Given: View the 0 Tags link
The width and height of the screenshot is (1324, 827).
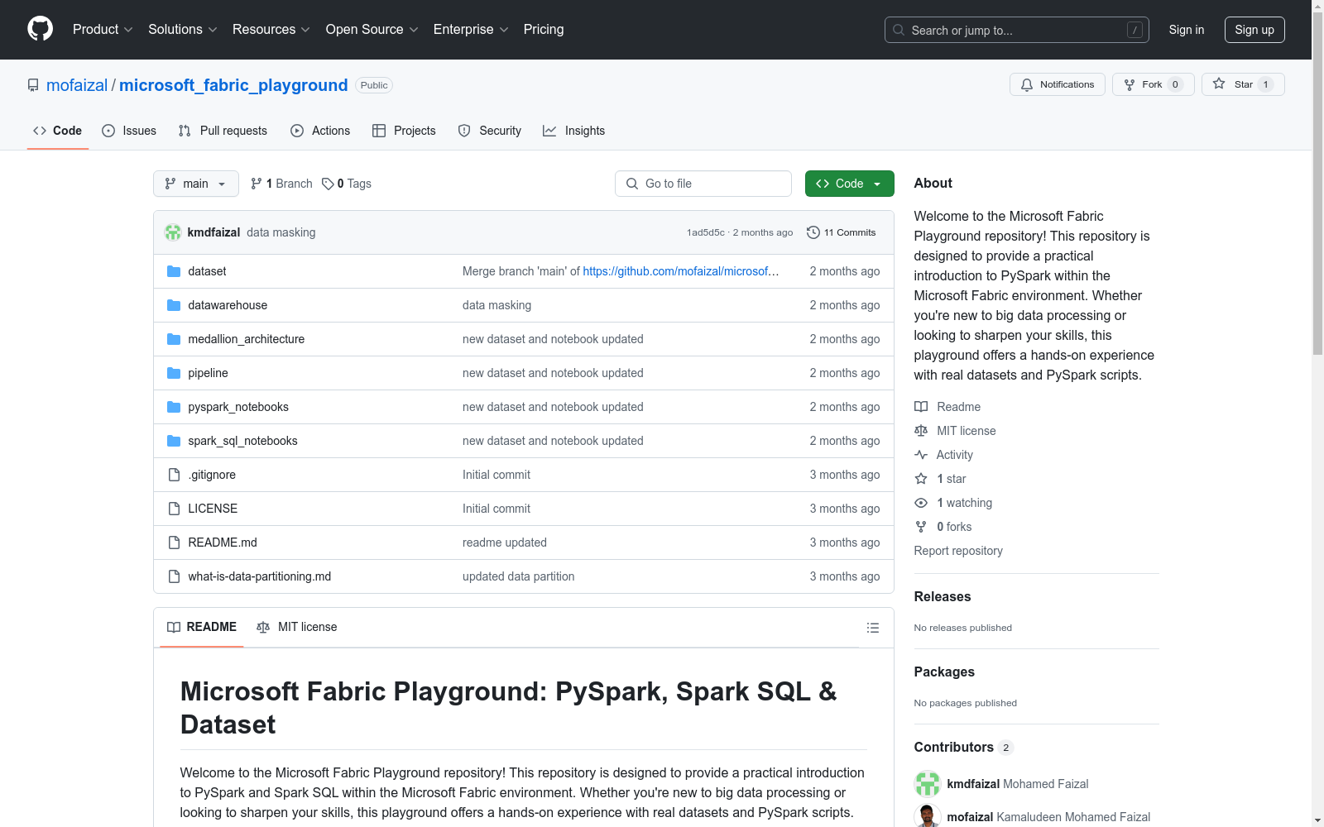Looking at the screenshot, I should (347, 184).
